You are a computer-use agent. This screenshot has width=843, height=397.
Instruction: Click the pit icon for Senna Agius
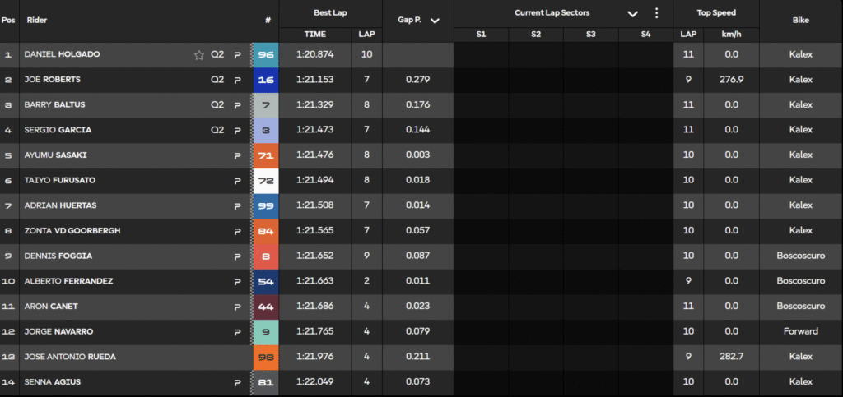(x=238, y=382)
